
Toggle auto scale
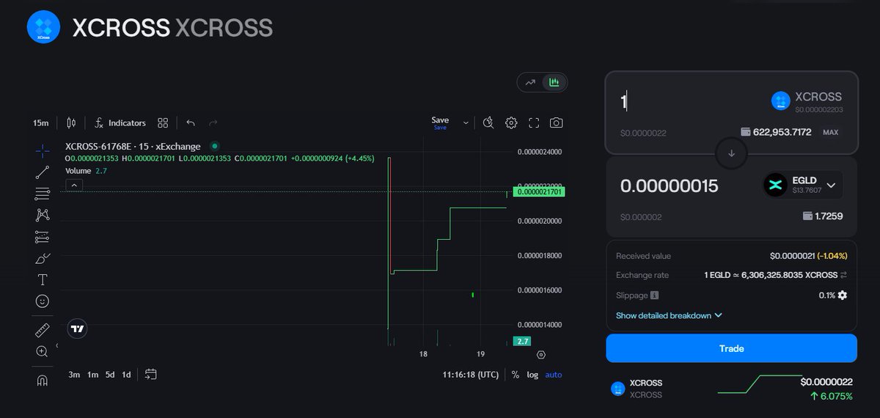554,375
